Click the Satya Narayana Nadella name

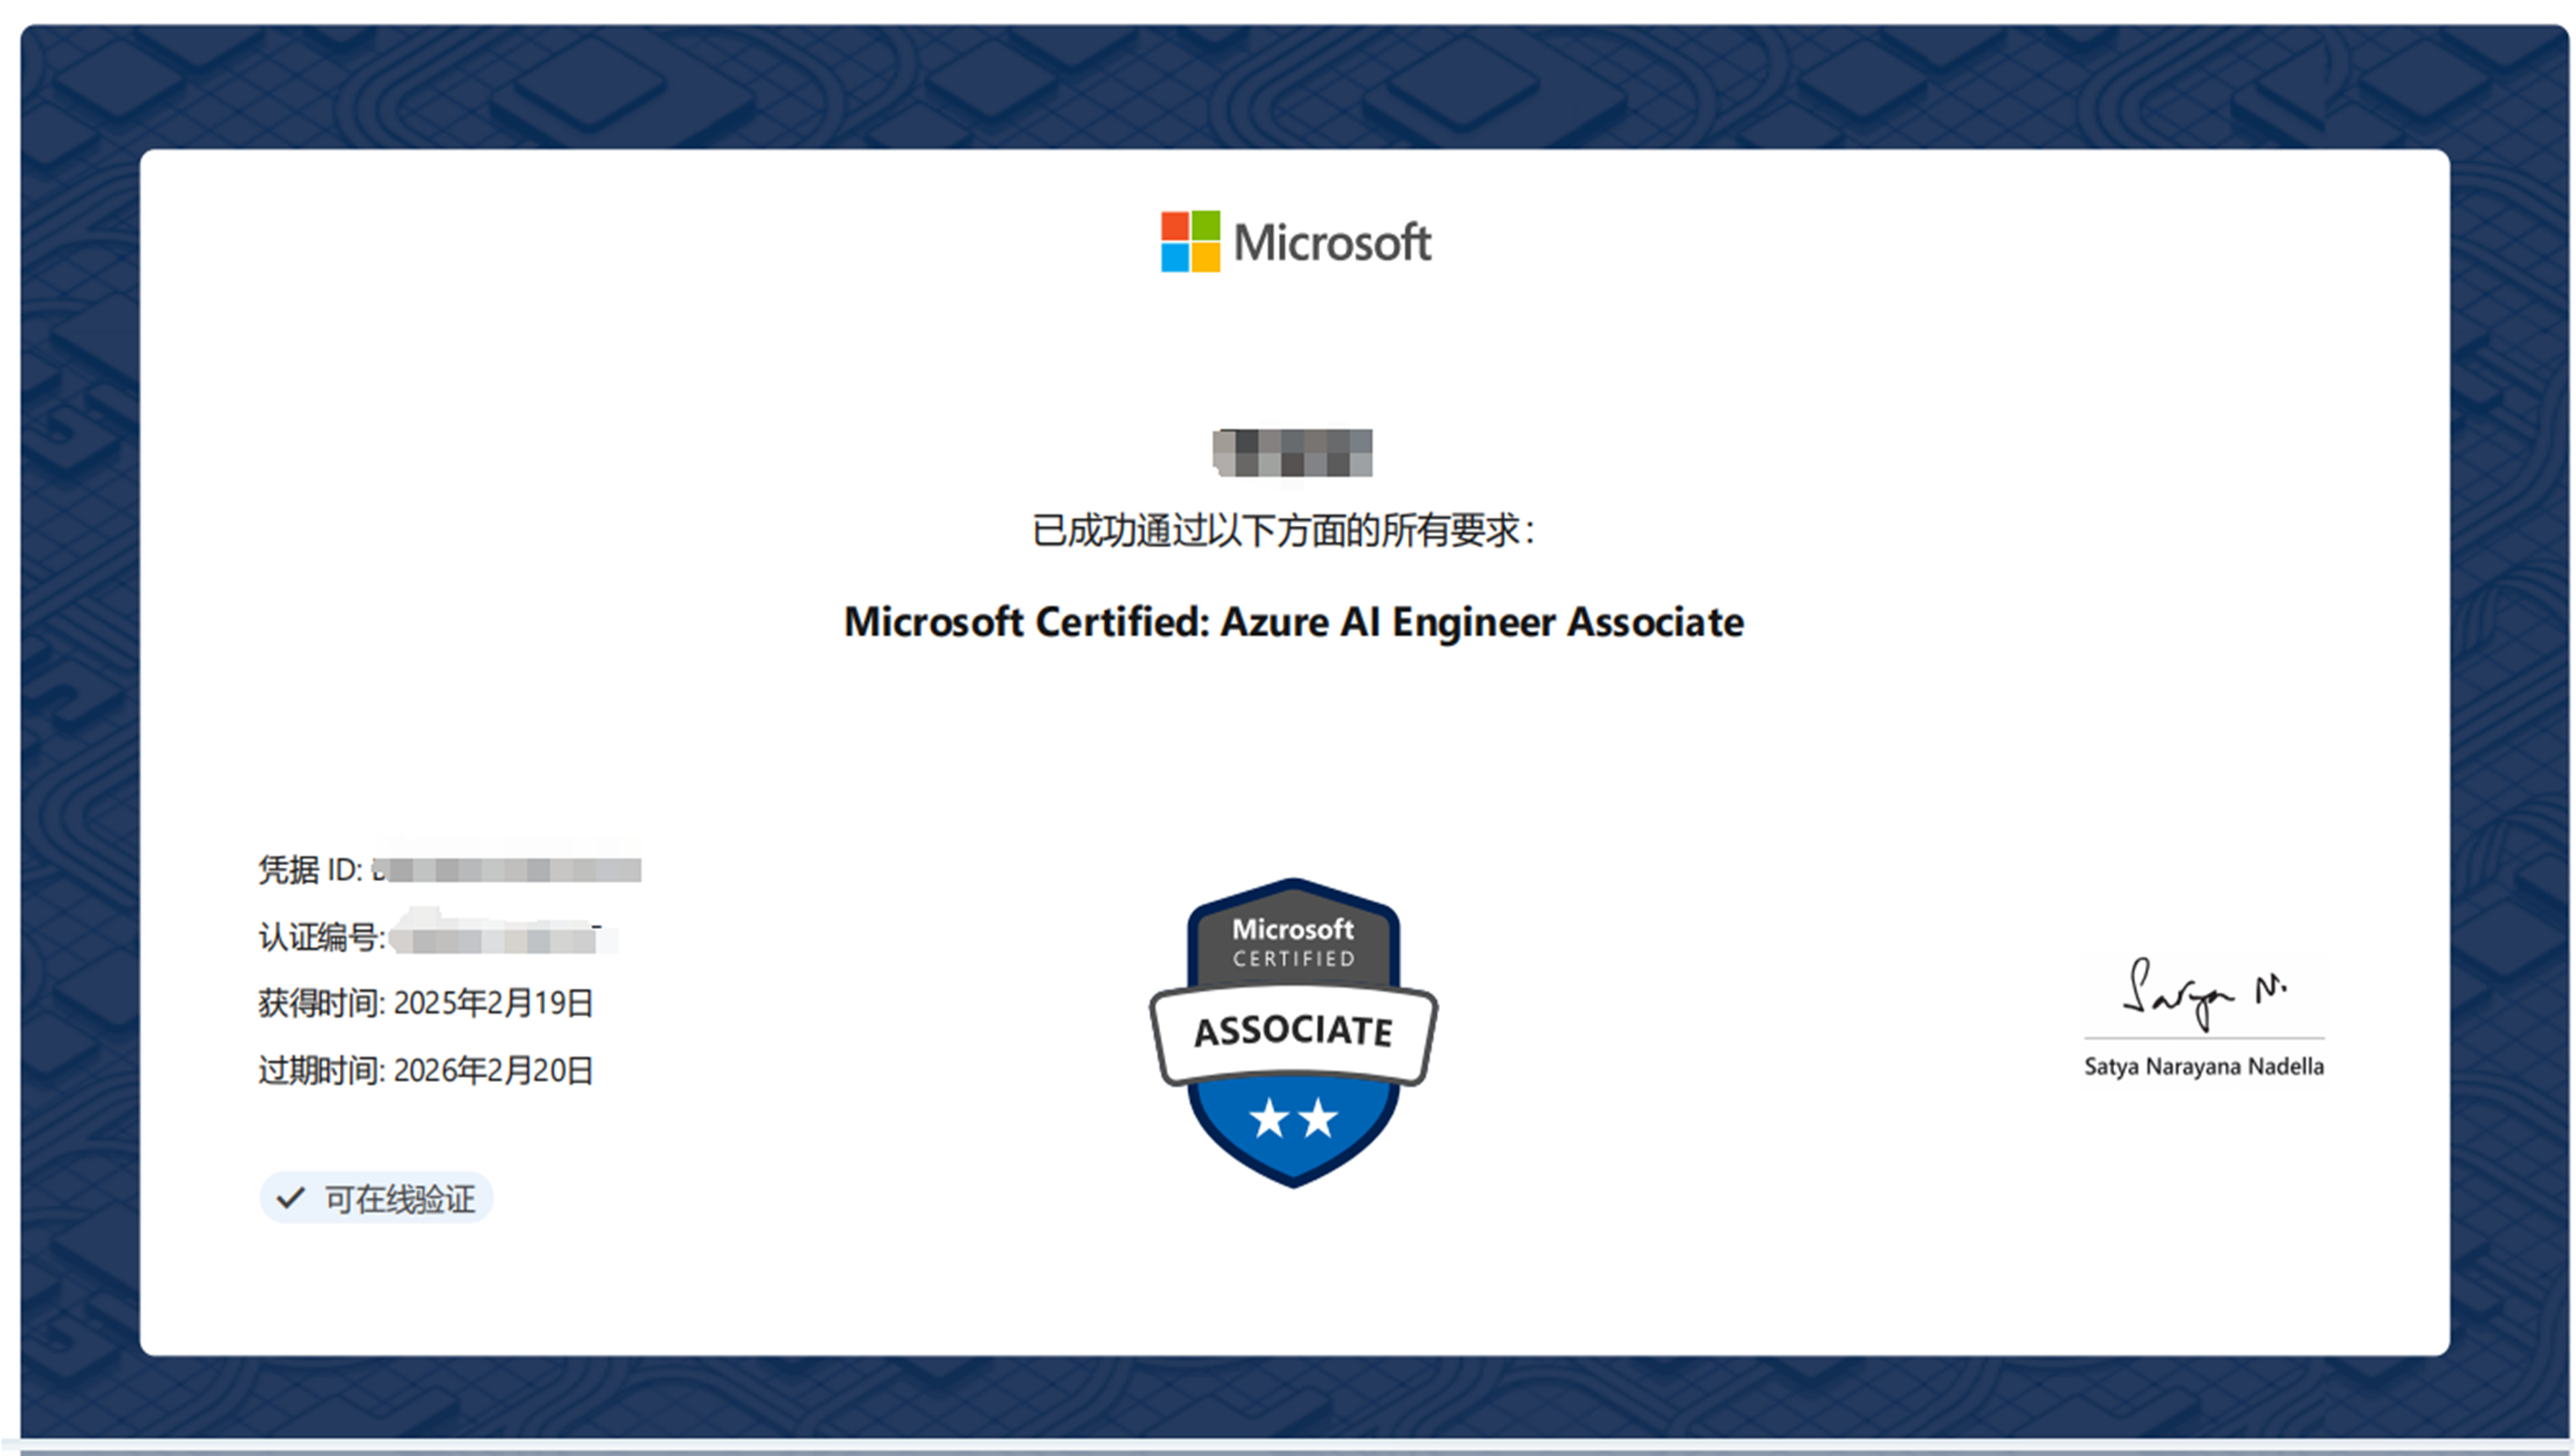tap(2203, 1066)
